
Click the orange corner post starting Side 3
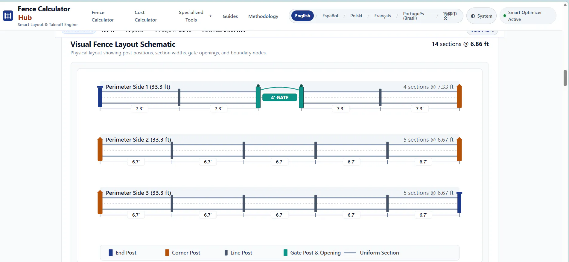100,202
